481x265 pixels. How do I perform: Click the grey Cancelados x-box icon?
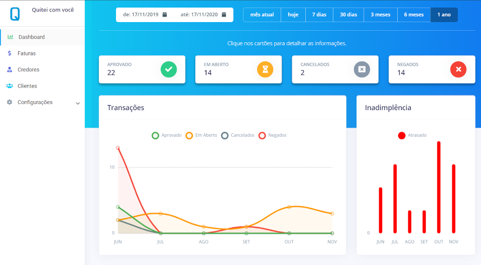pyautogui.click(x=362, y=69)
